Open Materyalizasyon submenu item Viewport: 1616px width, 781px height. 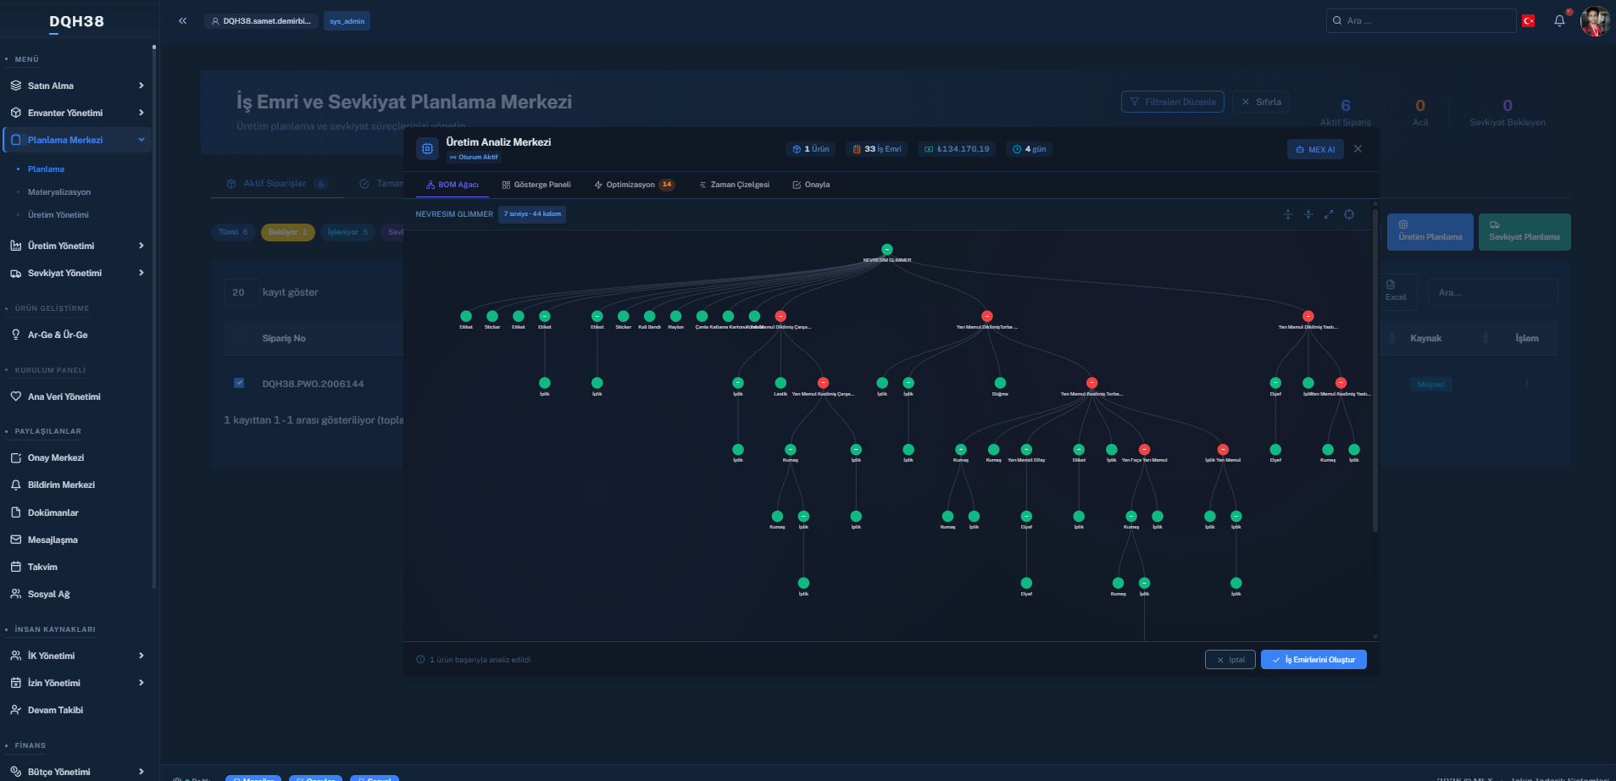click(59, 192)
